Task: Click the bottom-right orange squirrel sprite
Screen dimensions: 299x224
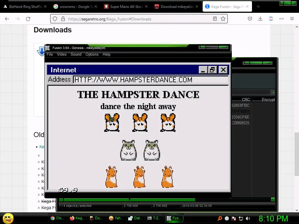Action: tap(167, 177)
